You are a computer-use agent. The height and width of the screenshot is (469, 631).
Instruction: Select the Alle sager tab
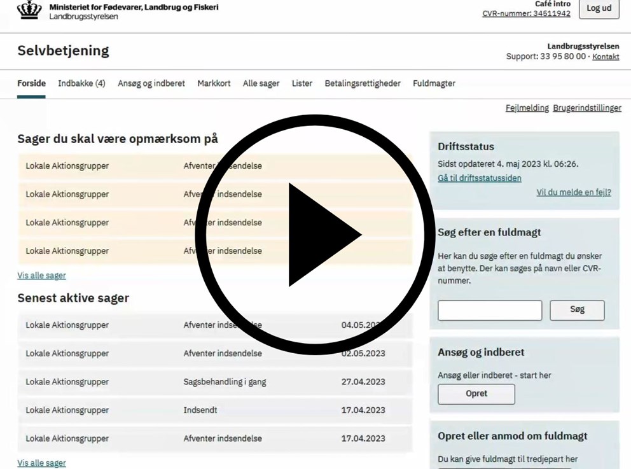pos(261,83)
